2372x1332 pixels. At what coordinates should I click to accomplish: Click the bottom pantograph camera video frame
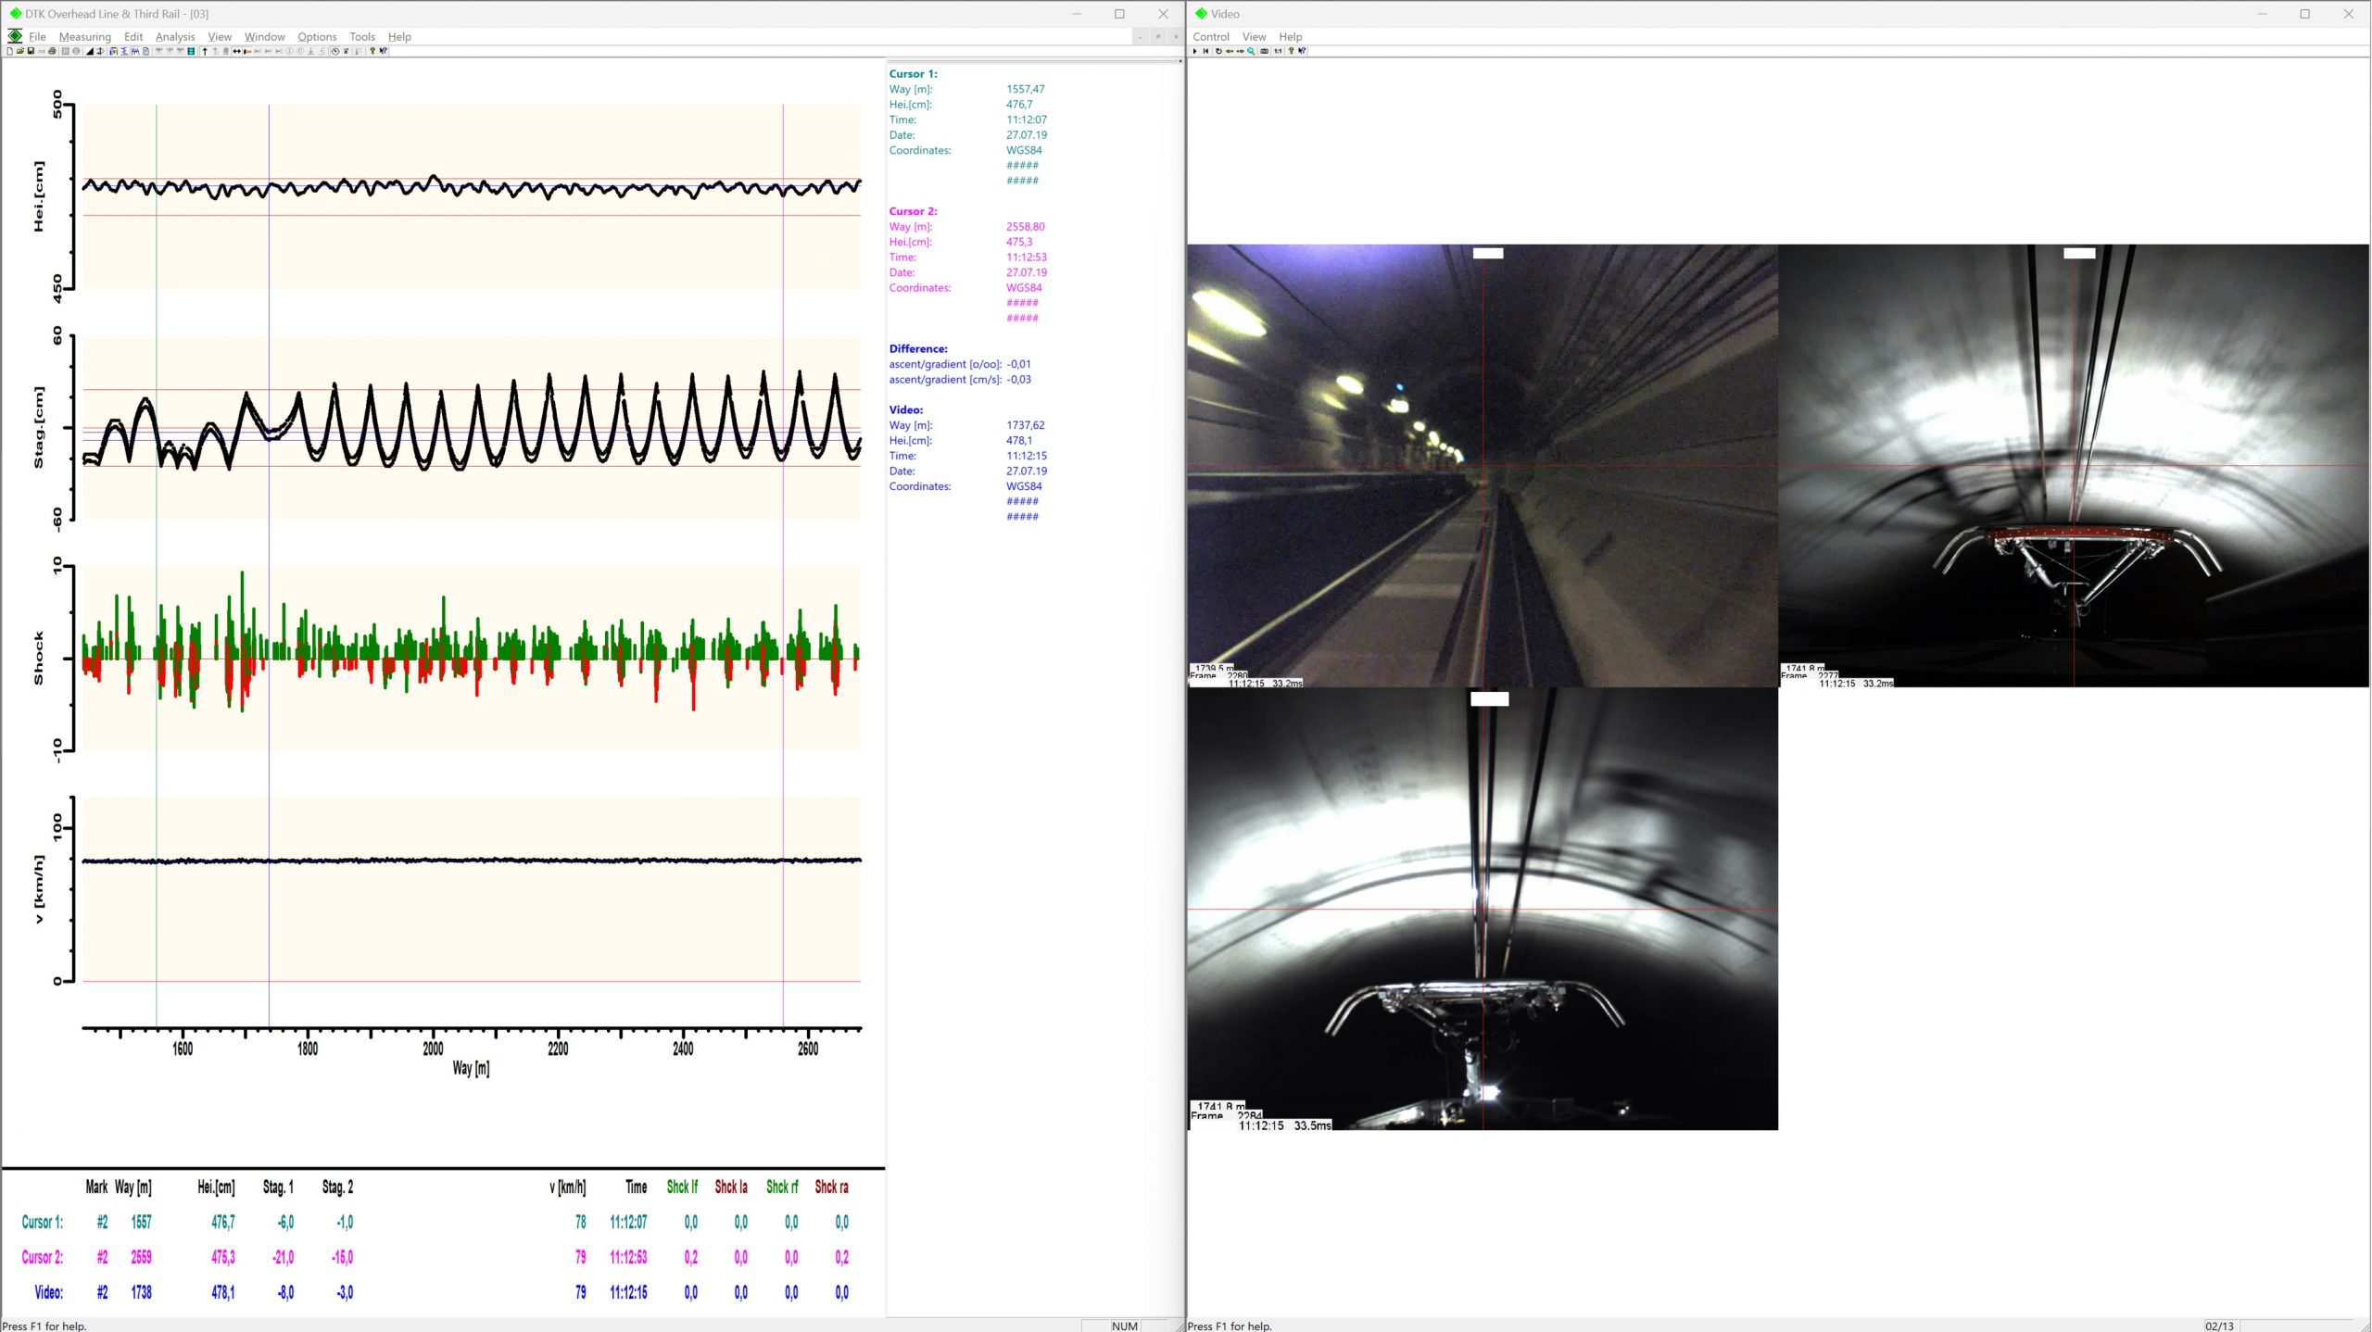(1482, 908)
